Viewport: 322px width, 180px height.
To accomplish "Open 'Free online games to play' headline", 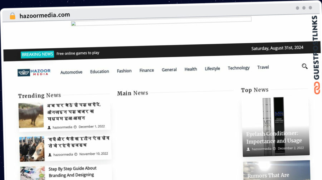I will click(x=78, y=53).
